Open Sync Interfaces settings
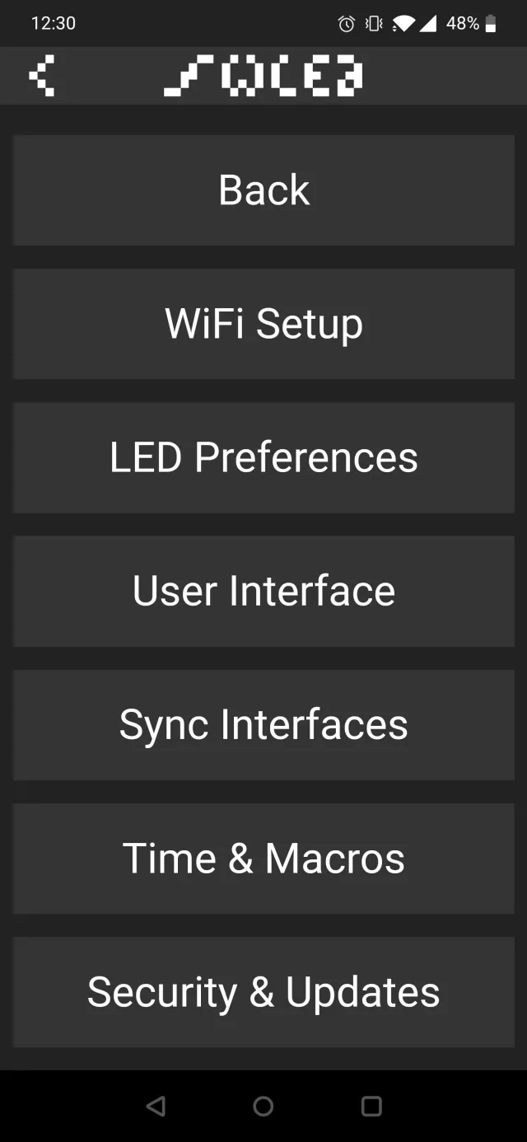The image size is (527, 1142). 263,725
